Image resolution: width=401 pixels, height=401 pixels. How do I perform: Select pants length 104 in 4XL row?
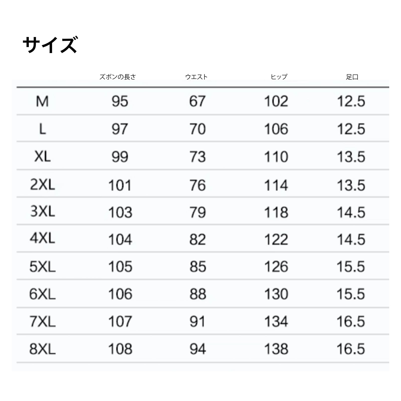click(120, 239)
